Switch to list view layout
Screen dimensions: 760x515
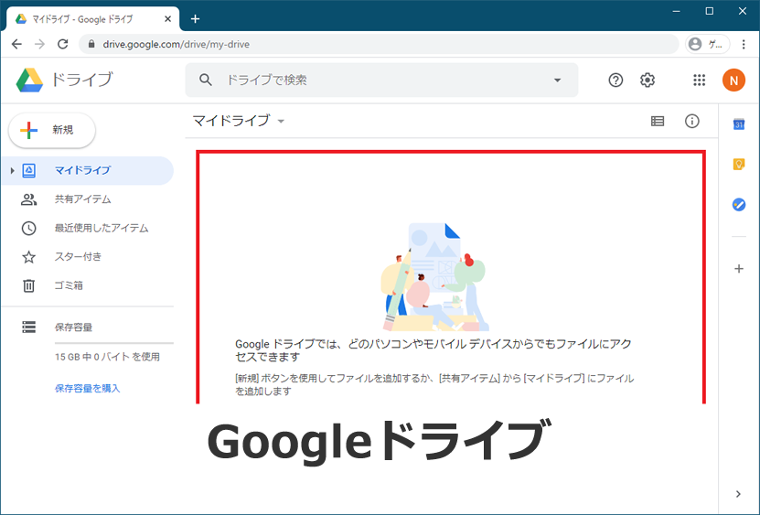[x=658, y=122]
